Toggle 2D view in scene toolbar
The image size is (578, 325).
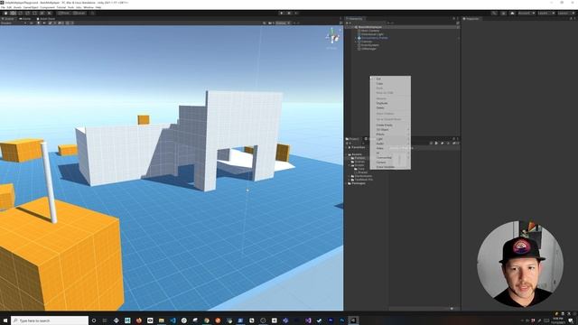pos(32,23)
